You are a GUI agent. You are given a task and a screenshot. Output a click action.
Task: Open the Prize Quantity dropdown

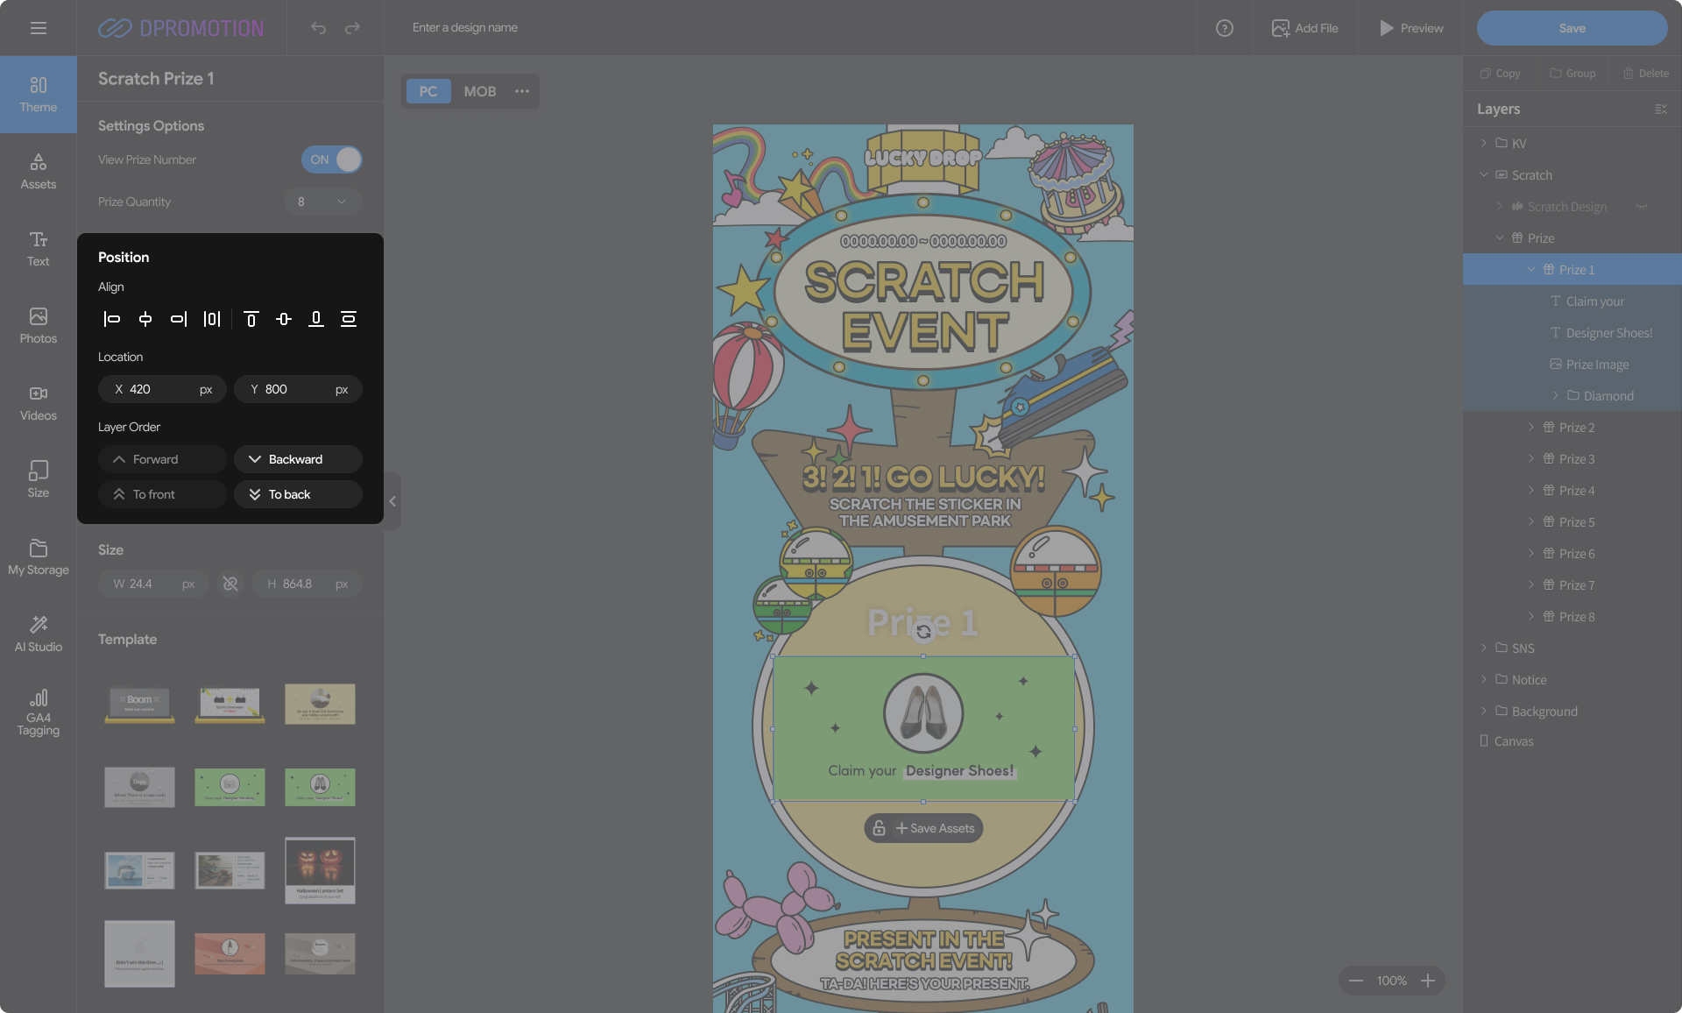pos(322,202)
